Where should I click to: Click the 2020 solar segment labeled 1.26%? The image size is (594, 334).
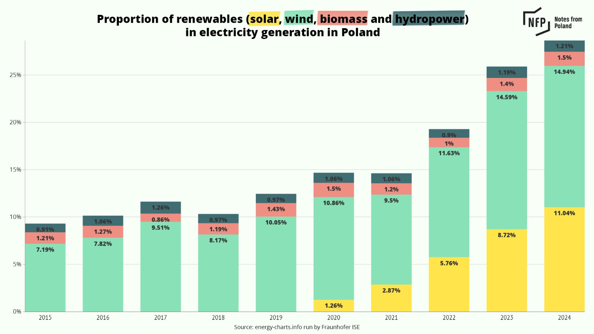pos(333,305)
